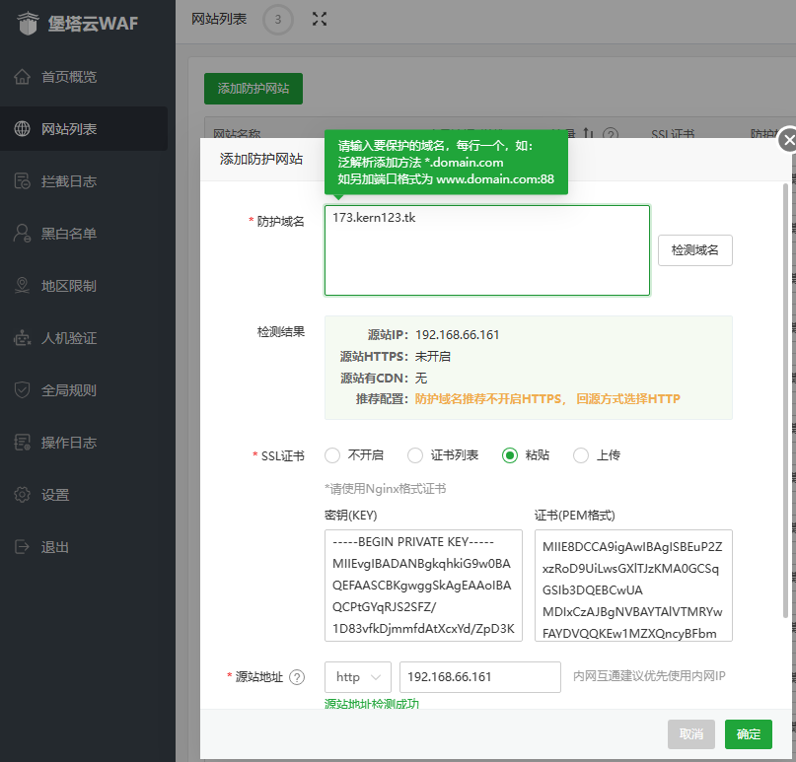Screen dimensions: 796x762
Task: Click the 网站列表 page title
Action: (x=219, y=20)
